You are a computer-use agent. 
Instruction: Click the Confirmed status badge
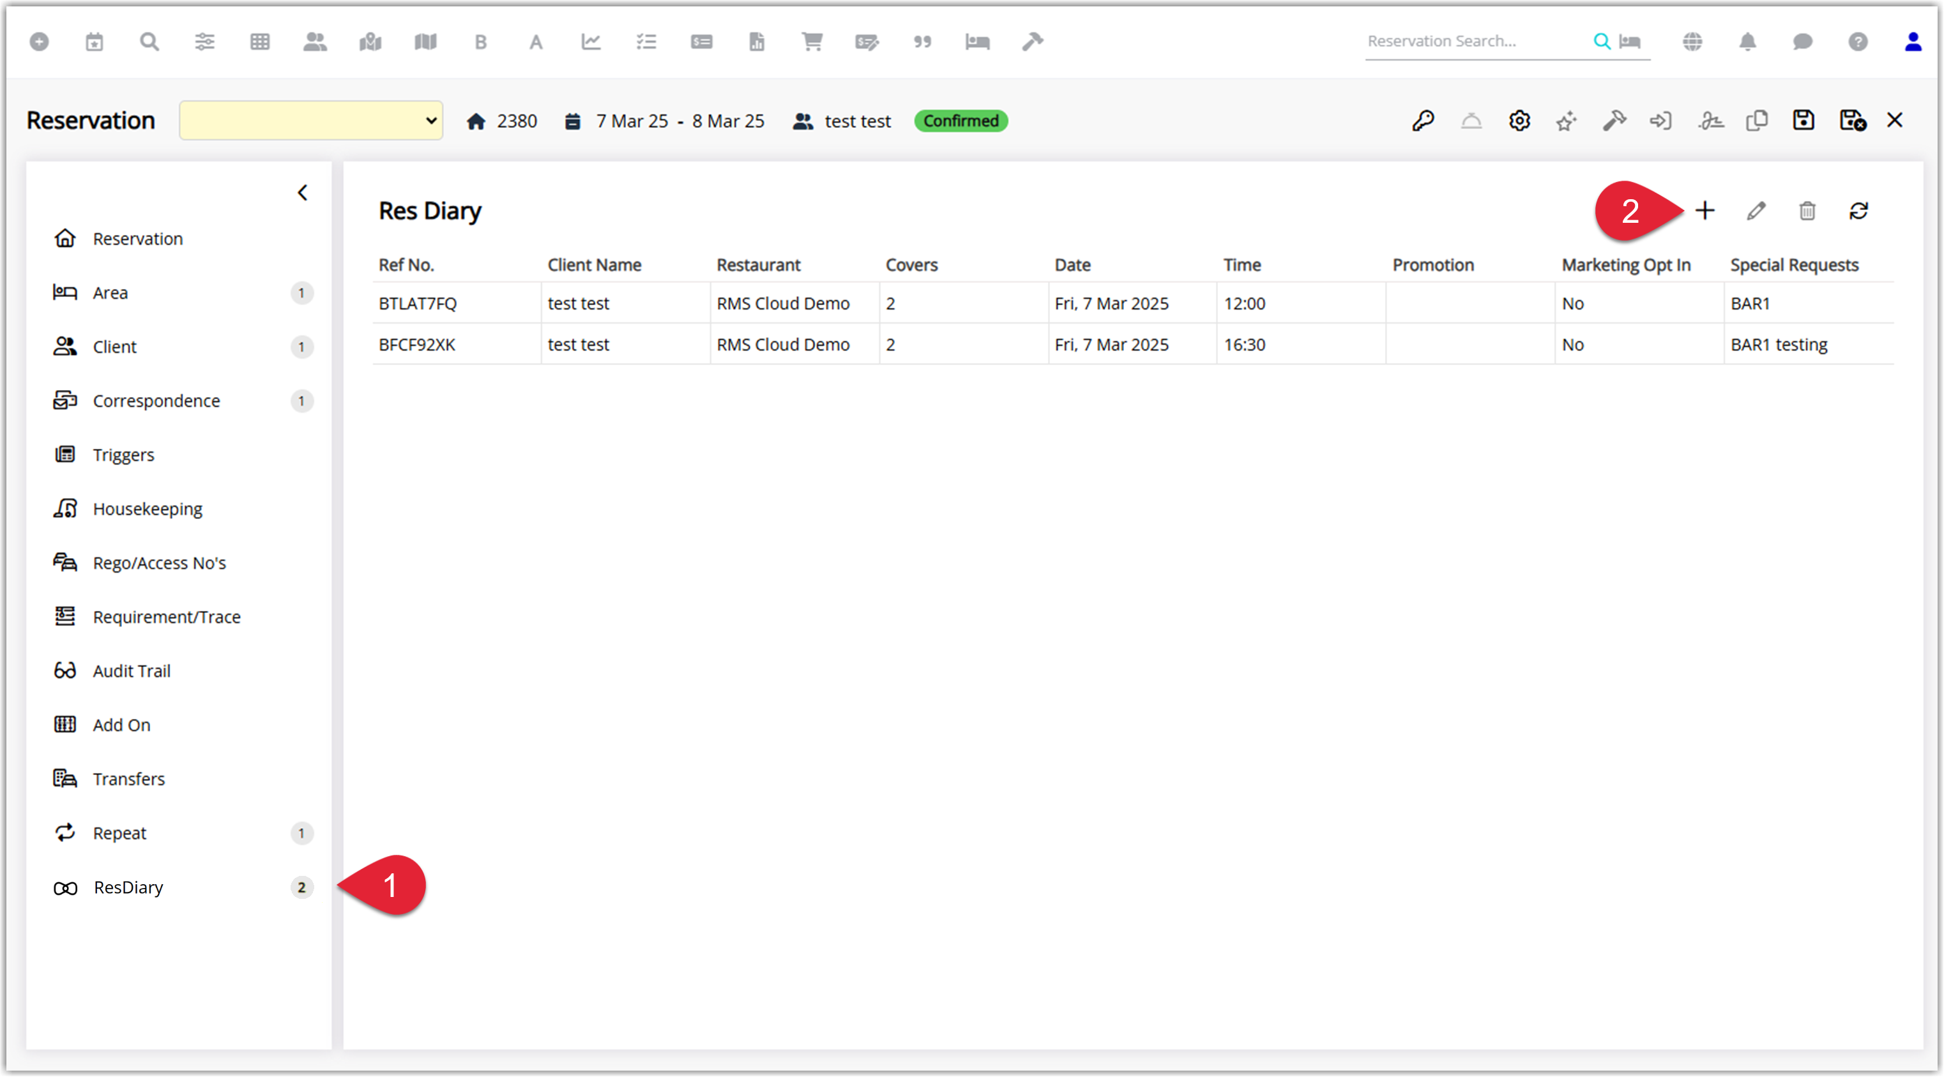[x=961, y=121]
